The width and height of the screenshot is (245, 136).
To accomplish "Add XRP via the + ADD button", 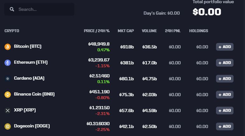I will (x=225, y=111).
